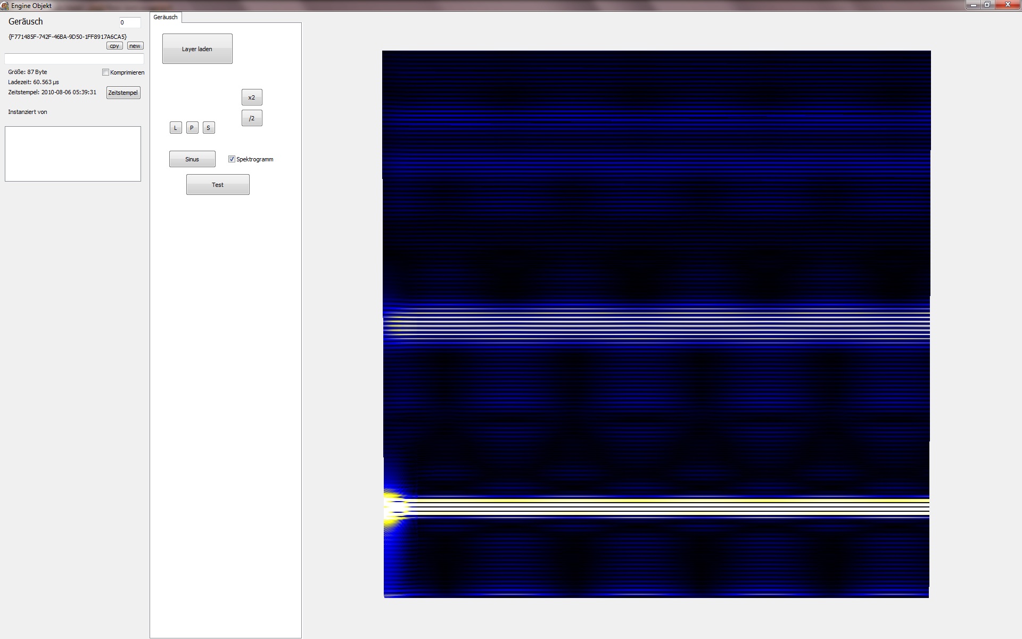The image size is (1022, 639).
Task: Switch to the Geräusch tab
Action: click(166, 17)
